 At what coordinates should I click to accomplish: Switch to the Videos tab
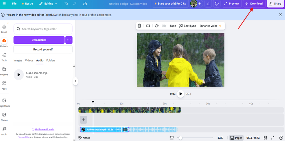click(x=29, y=60)
